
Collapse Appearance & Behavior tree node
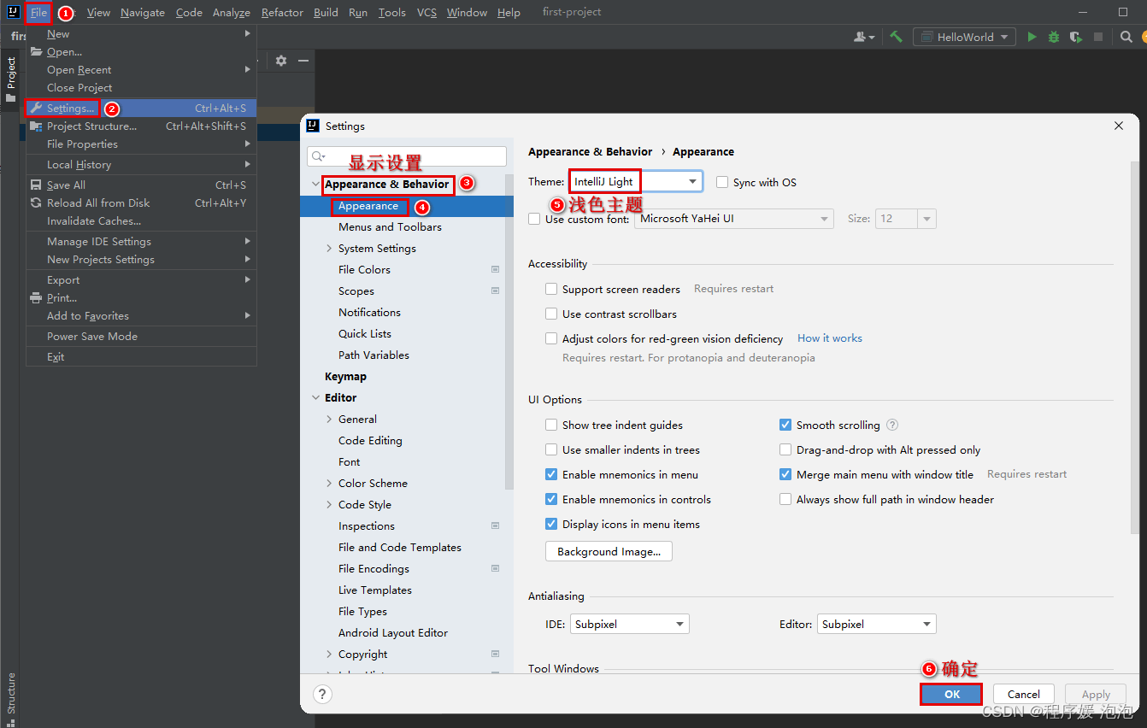[x=315, y=184]
